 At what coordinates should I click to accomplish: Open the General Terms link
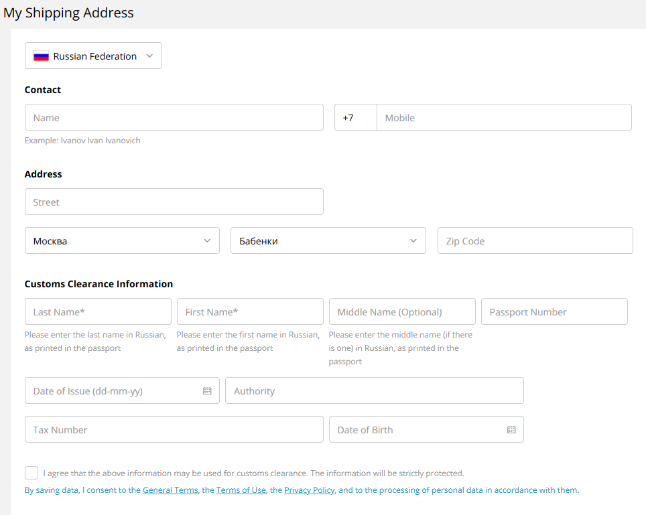[170, 490]
